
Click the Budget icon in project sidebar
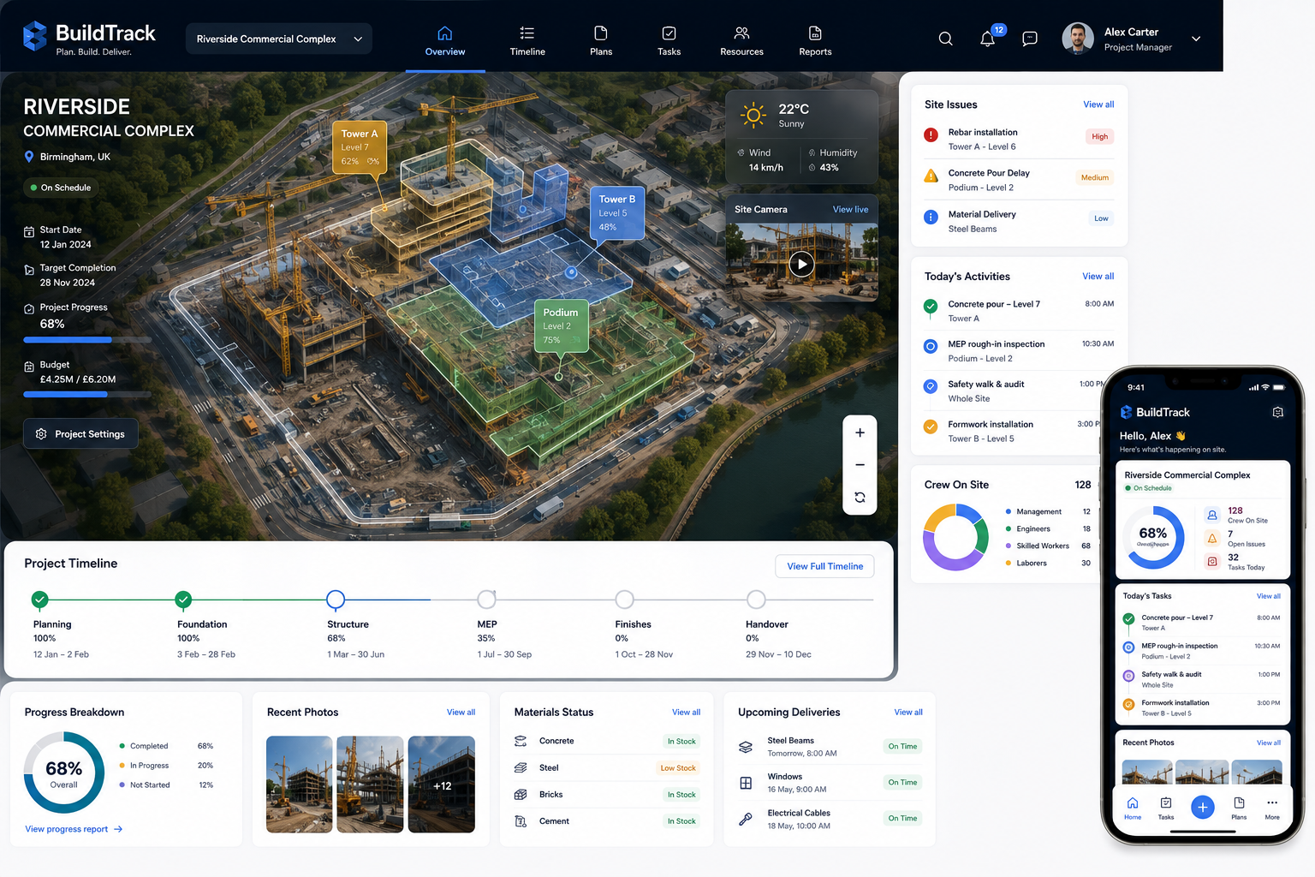(x=29, y=366)
